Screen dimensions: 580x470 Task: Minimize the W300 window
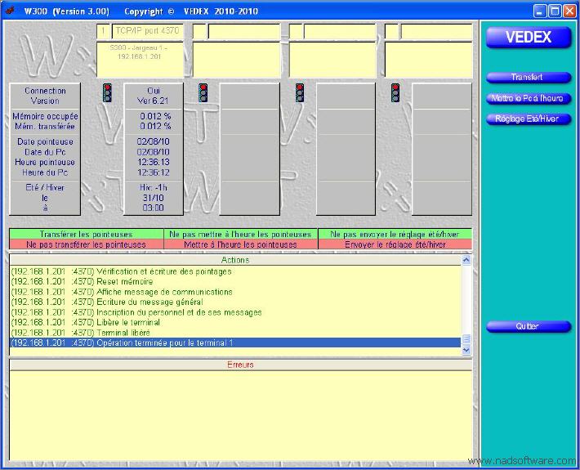540,11
